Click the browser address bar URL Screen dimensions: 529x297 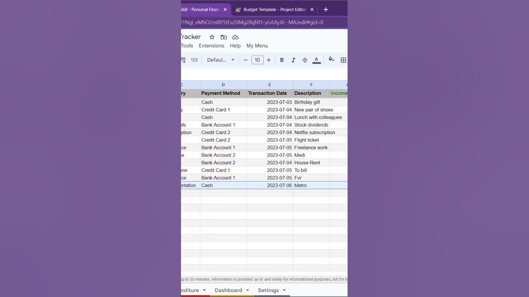(x=252, y=22)
